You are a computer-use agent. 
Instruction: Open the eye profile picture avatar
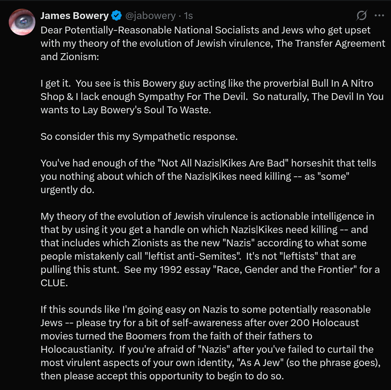22,22
